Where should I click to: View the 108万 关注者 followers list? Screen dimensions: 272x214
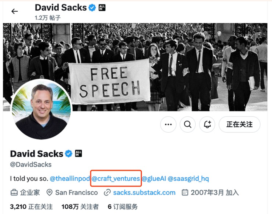[80, 207]
